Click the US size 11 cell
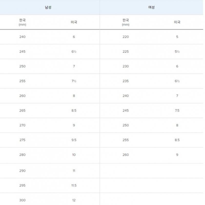This screenshot has width=205, height=205. [74, 171]
